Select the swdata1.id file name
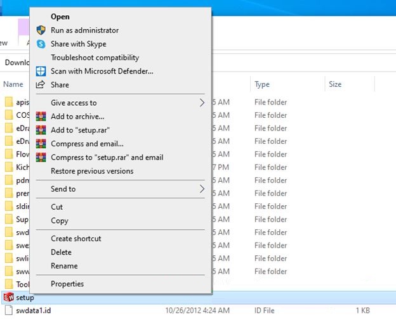The height and width of the screenshot is (323, 396). [34, 310]
